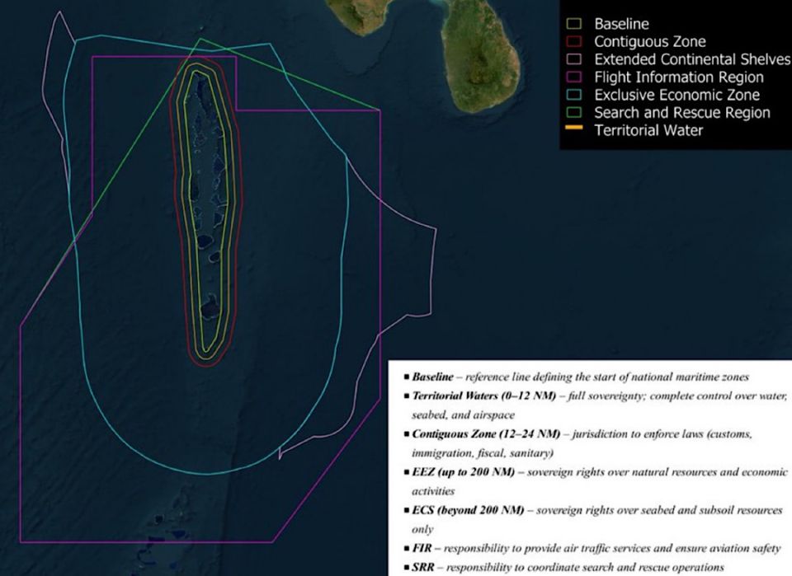Viewport: 792px width, 576px height.
Task: Click the Flight Information Region legend symbol
Action: (x=573, y=77)
